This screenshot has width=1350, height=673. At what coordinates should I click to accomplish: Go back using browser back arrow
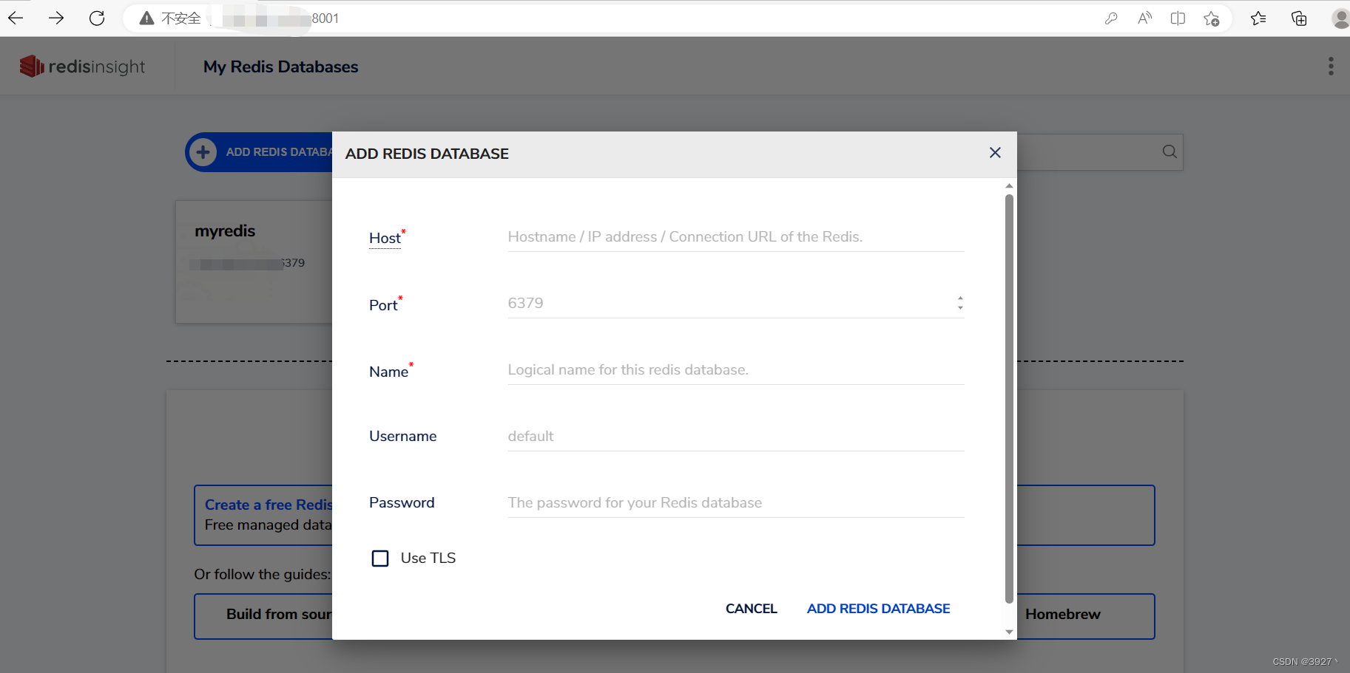(16, 18)
